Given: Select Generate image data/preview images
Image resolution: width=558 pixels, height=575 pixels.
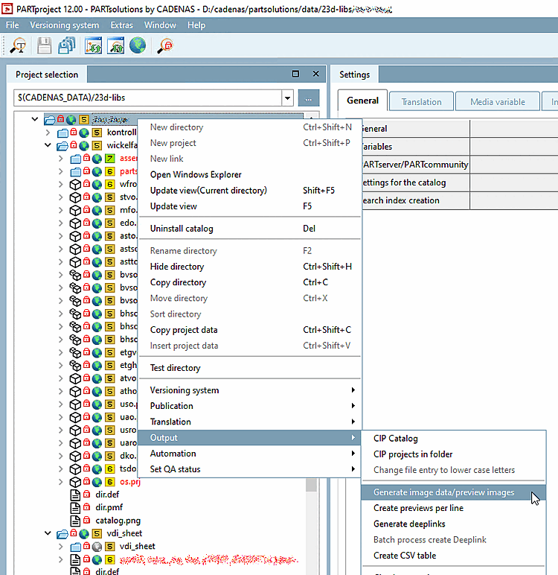Looking at the screenshot, I should point(444,492).
